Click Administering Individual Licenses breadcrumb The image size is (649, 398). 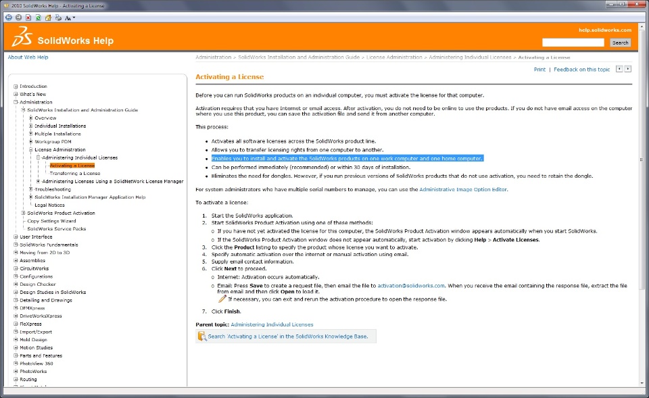pos(470,57)
